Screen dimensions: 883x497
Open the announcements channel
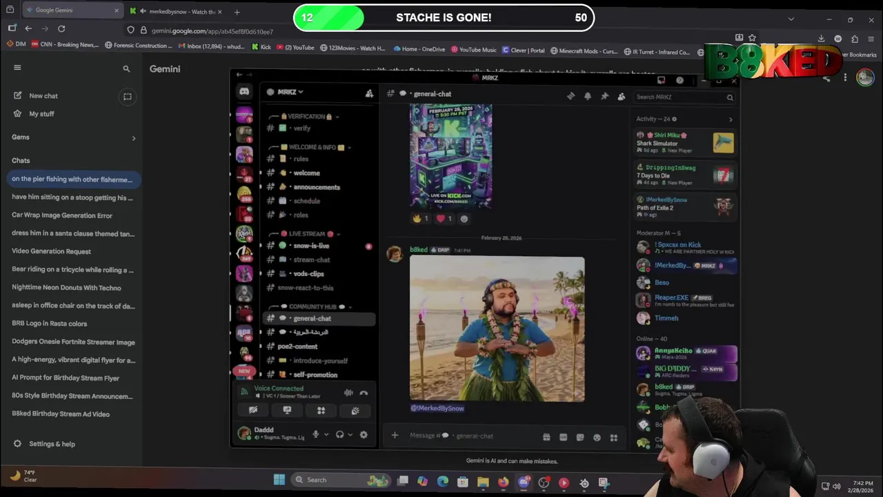click(x=317, y=187)
